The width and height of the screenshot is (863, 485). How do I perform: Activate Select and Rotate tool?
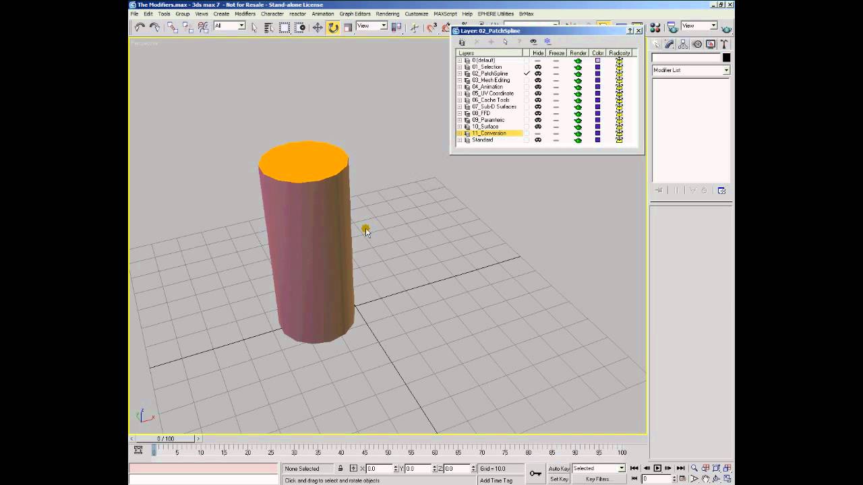332,28
